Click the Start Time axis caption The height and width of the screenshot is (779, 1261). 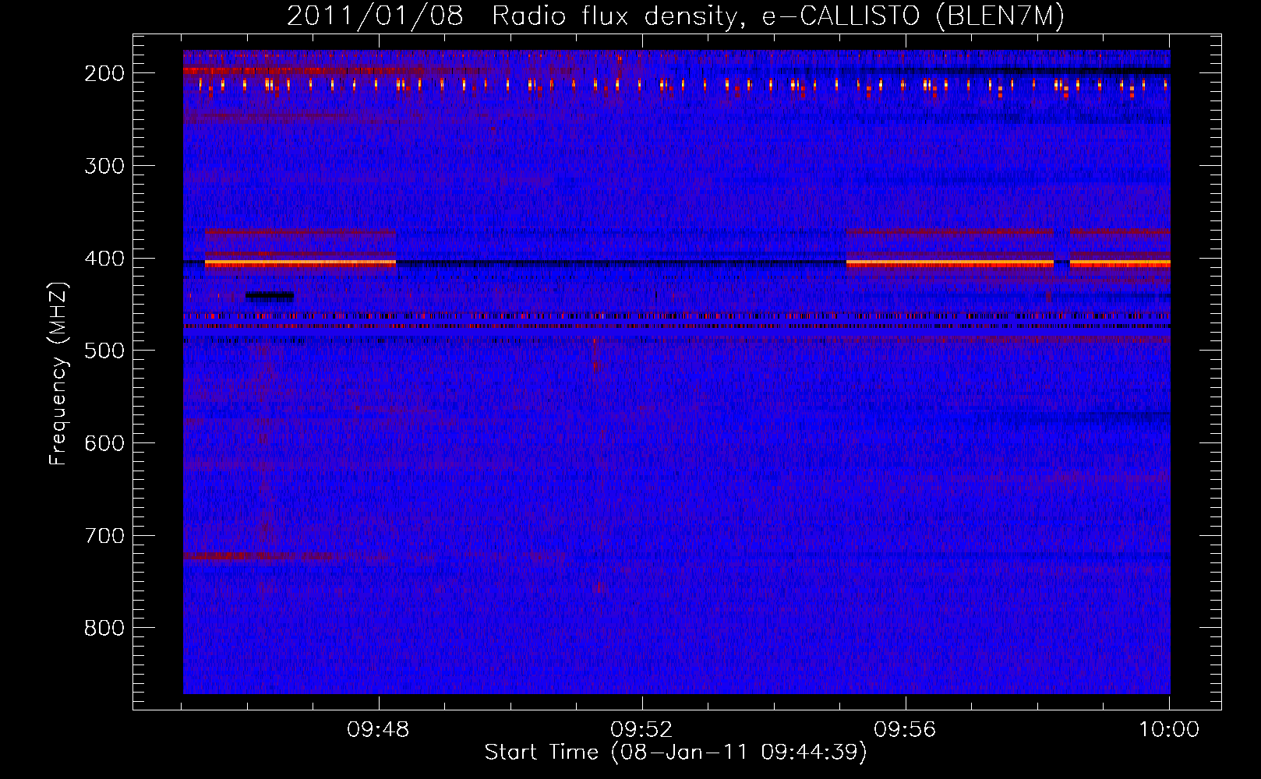[676, 753]
